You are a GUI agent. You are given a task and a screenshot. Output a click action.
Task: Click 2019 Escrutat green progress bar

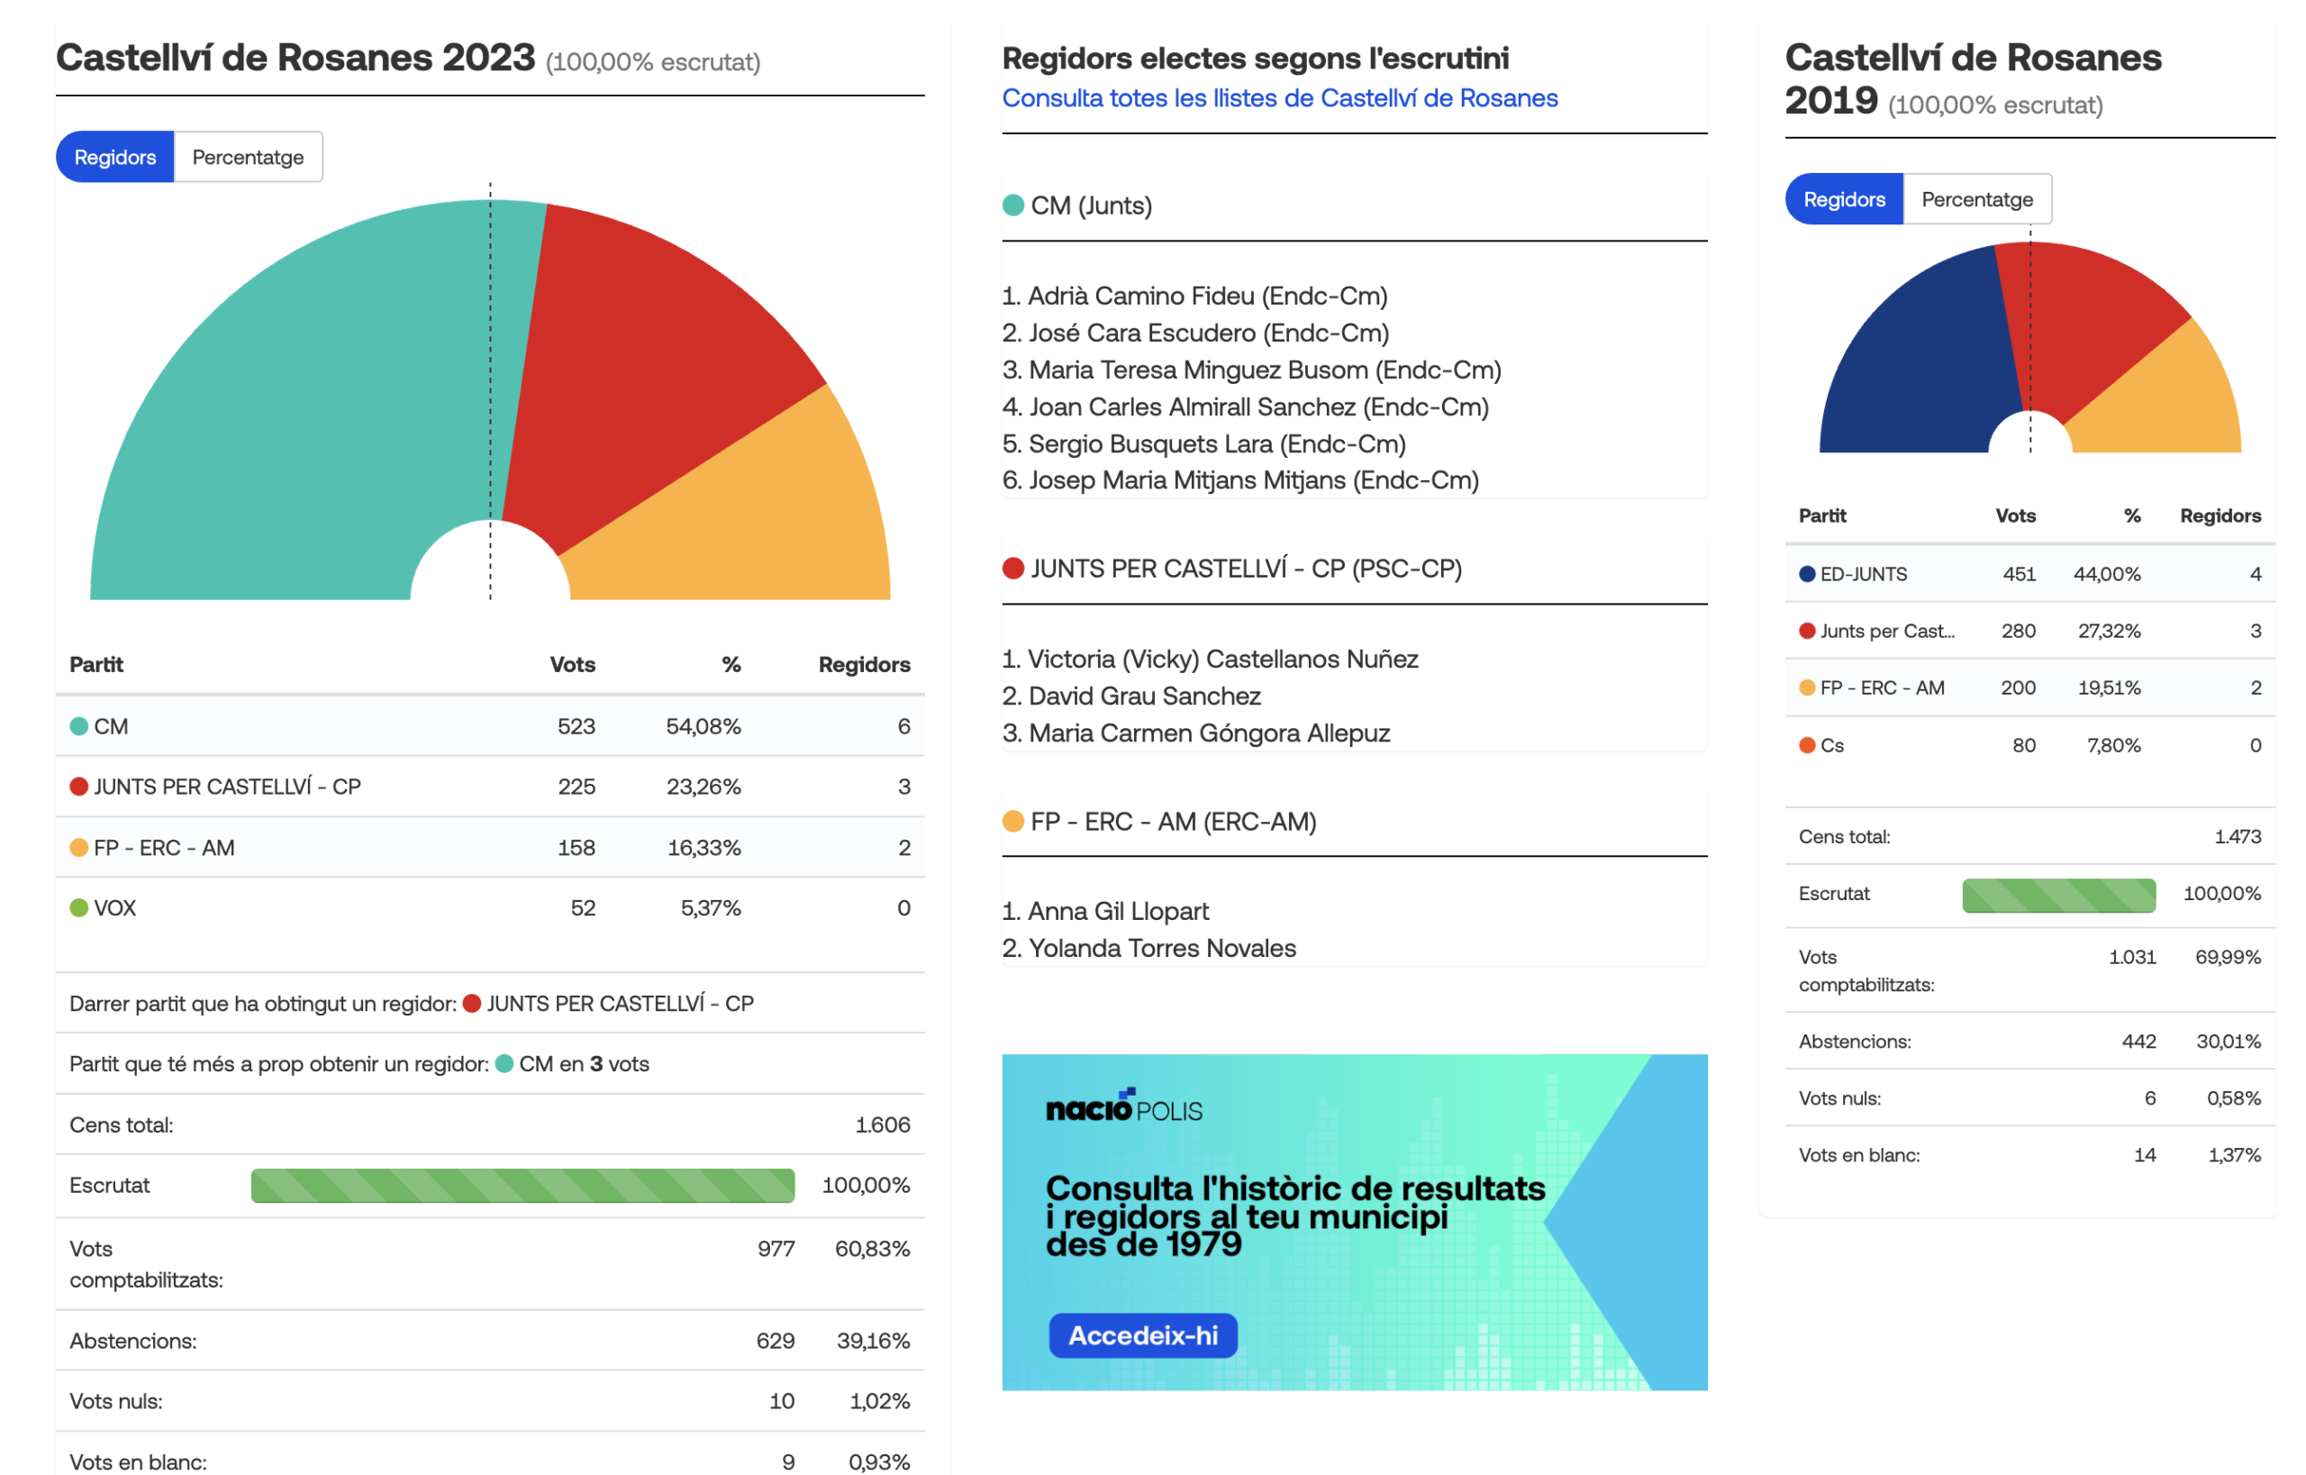(x=2059, y=895)
